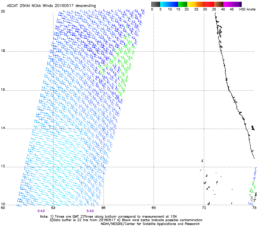Click the latitude '12' axis label
Screen dimensions: 257x226
3,166
